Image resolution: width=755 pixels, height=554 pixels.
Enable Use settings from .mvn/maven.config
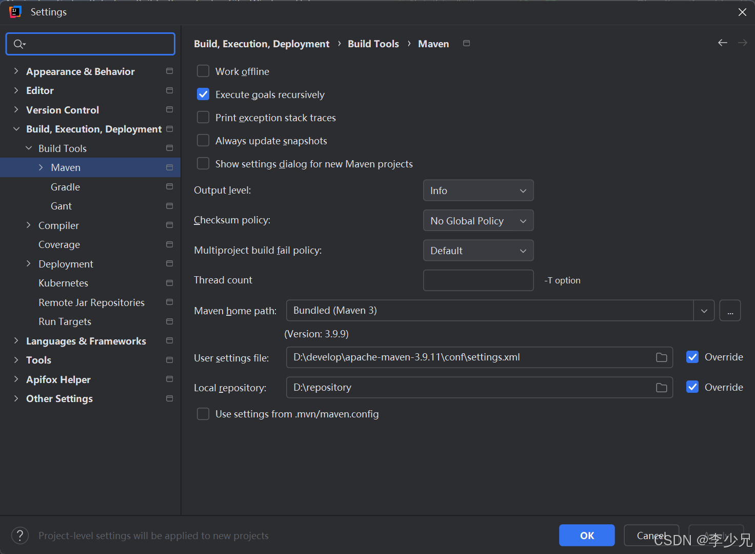tap(203, 414)
